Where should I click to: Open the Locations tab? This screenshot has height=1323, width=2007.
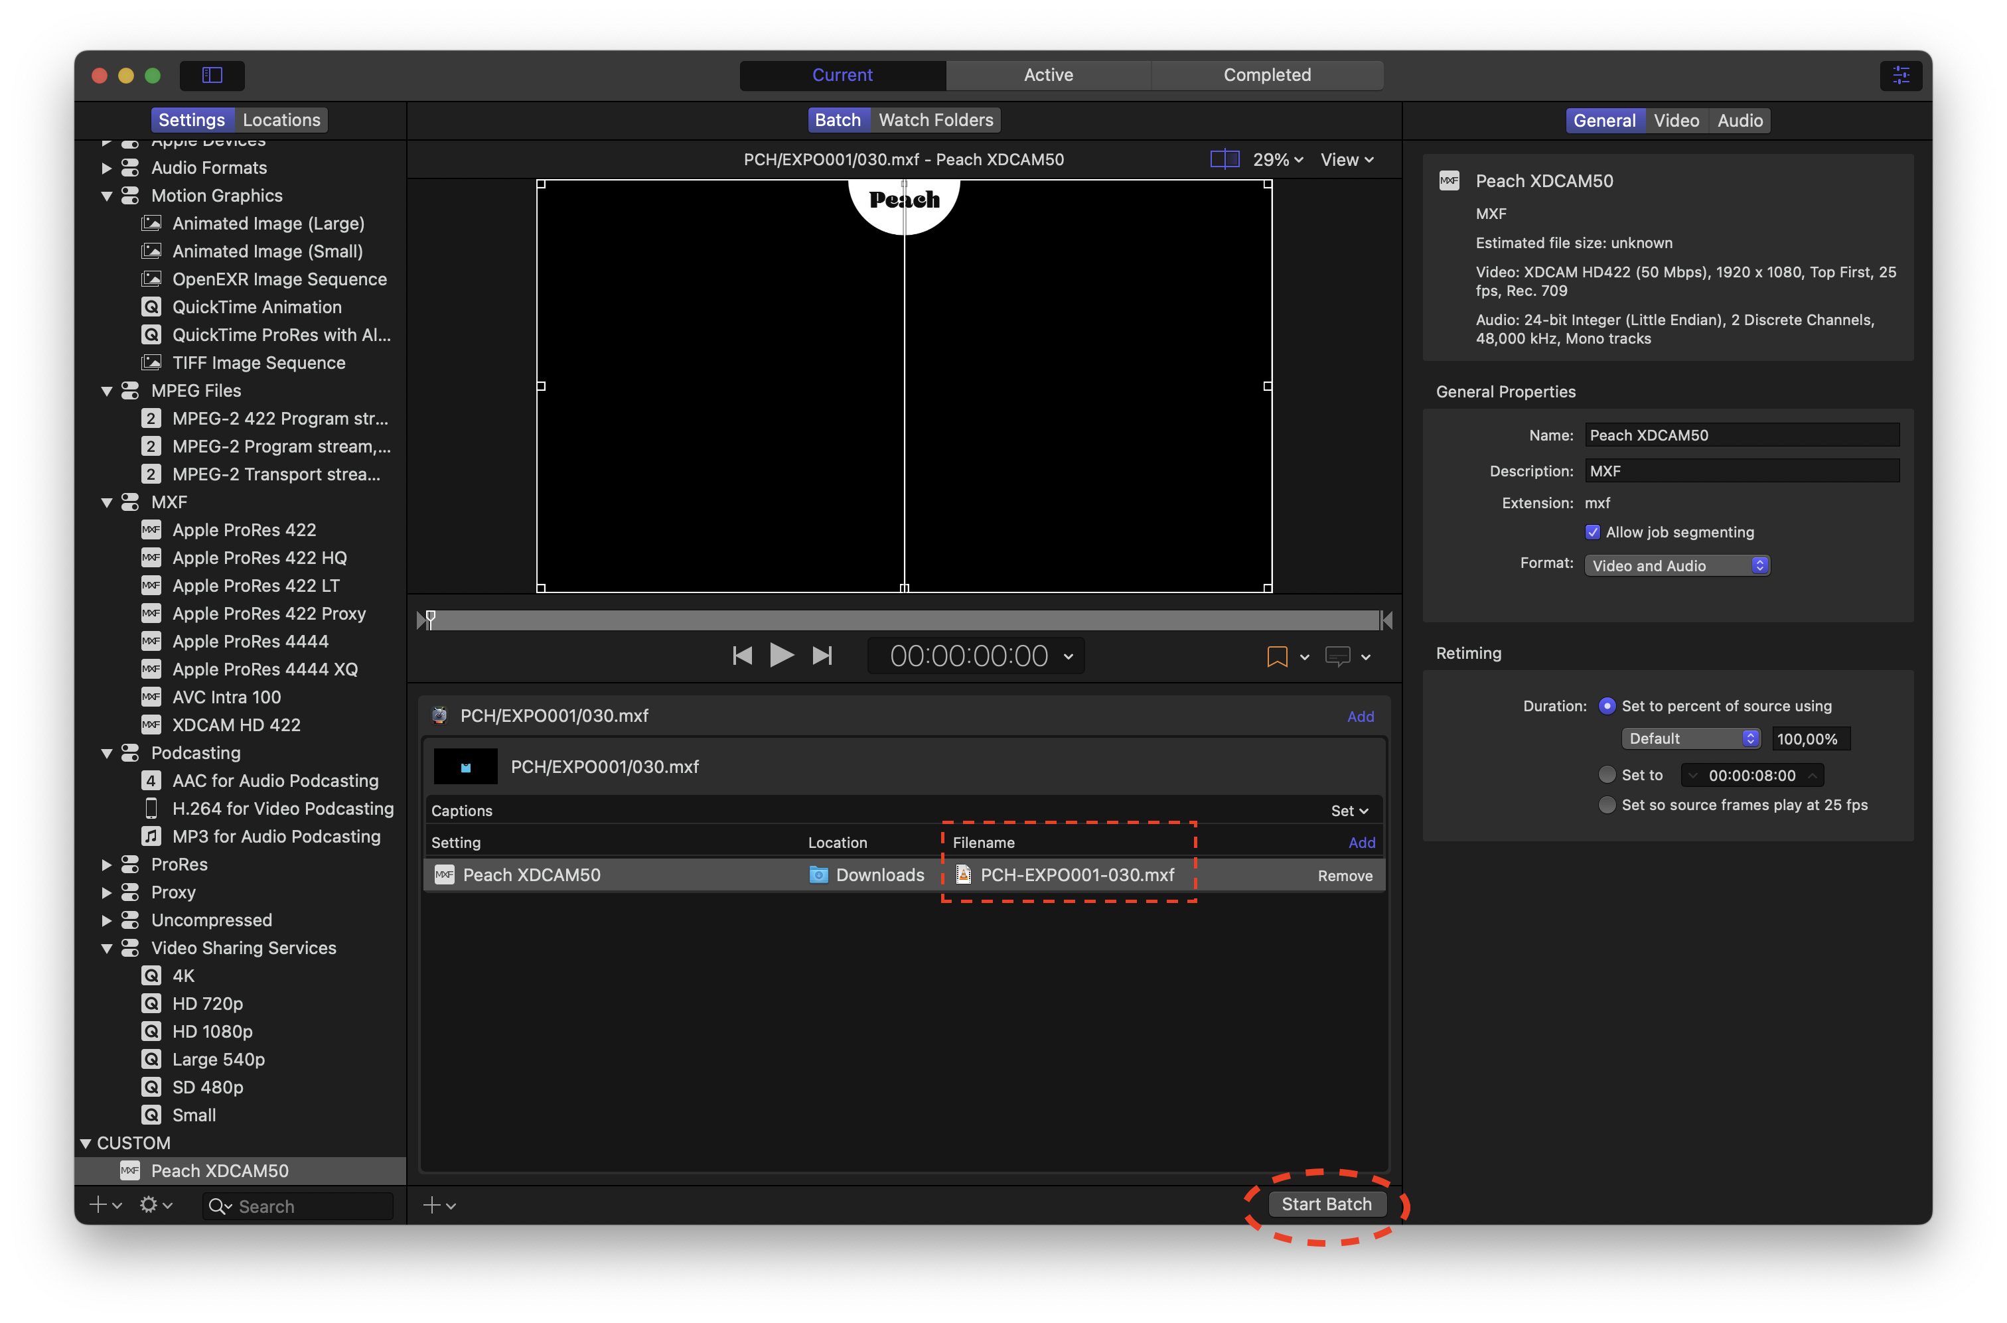point(281,120)
